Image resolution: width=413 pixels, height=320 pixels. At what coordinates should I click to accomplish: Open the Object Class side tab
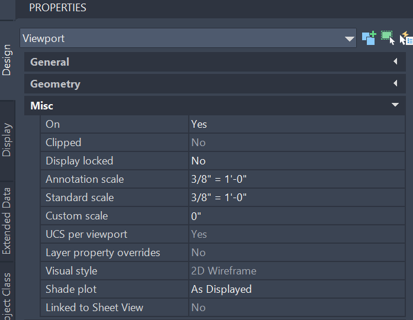click(7, 295)
